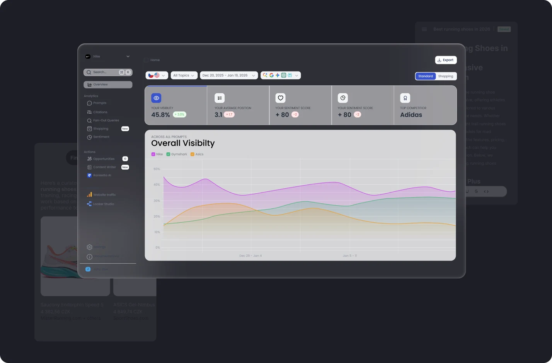Click the Actions section header
Image resolution: width=552 pixels, height=363 pixels.
90,152
